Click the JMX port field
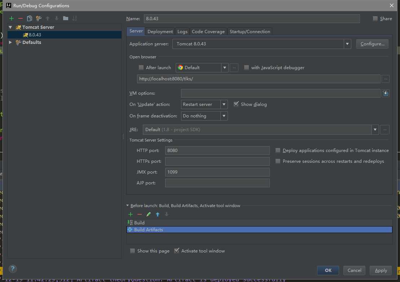This screenshot has height=282, width=400. pos(217,172)
